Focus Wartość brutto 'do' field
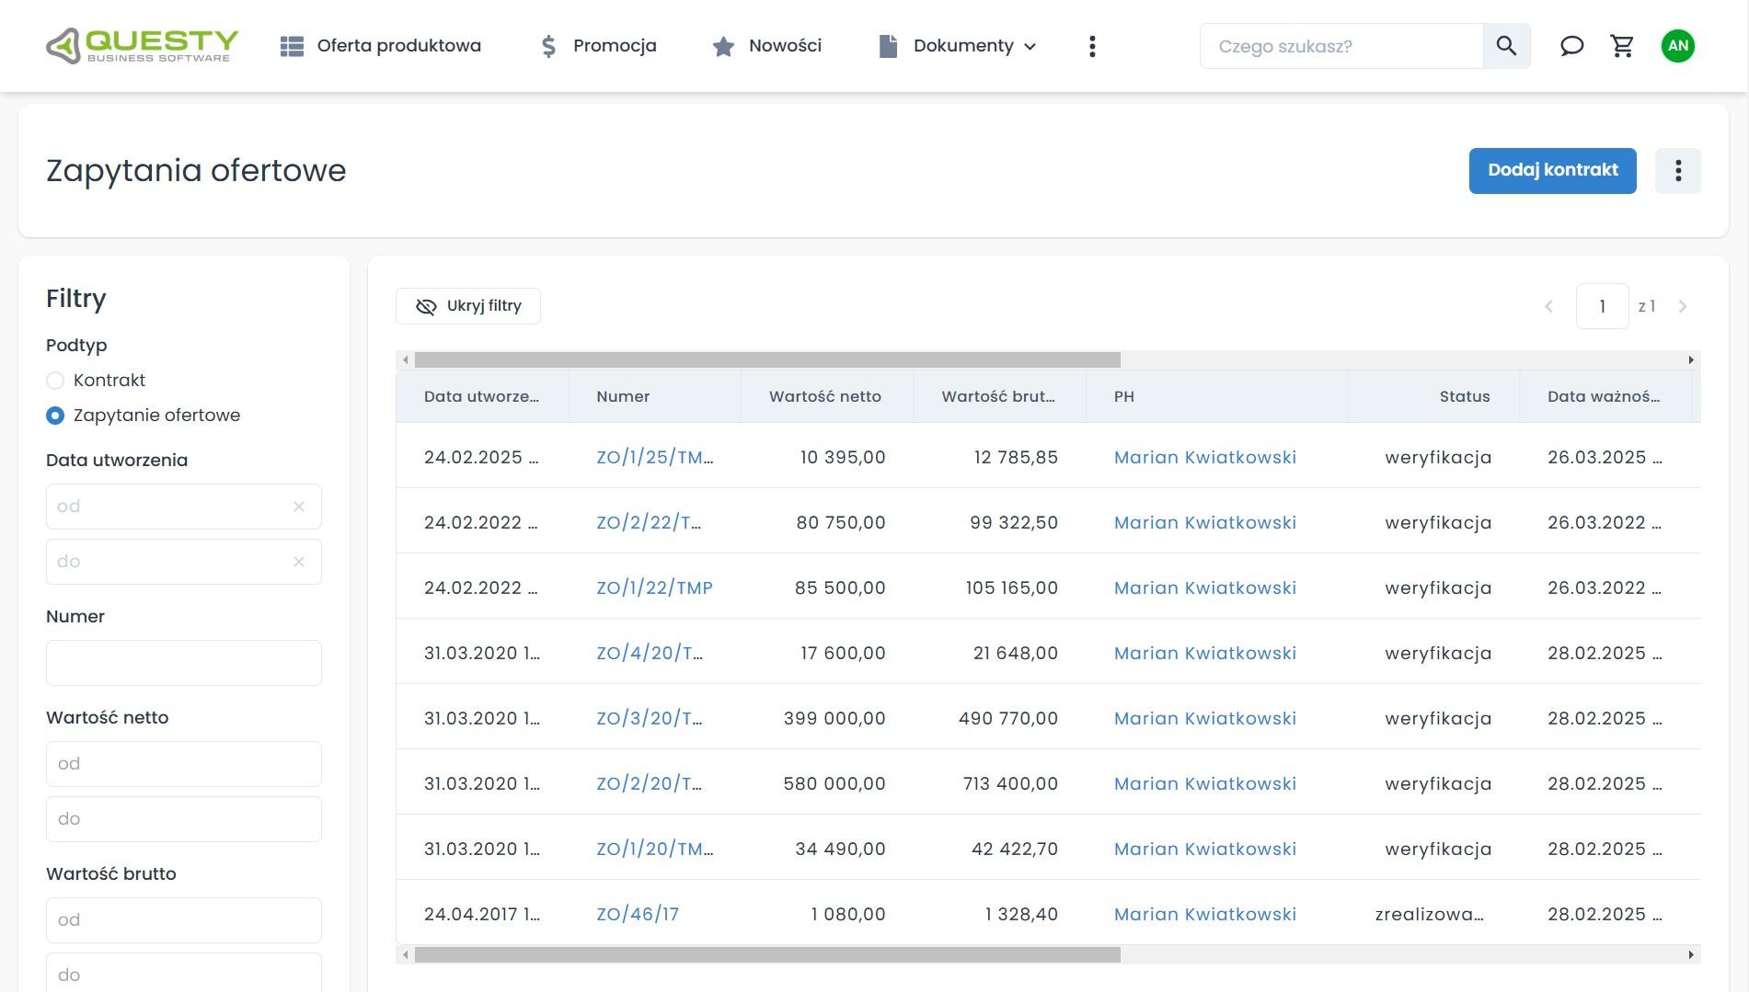The height and width of the screenshot is (992, 1749). pyautogui.click(x=184, y=973)
